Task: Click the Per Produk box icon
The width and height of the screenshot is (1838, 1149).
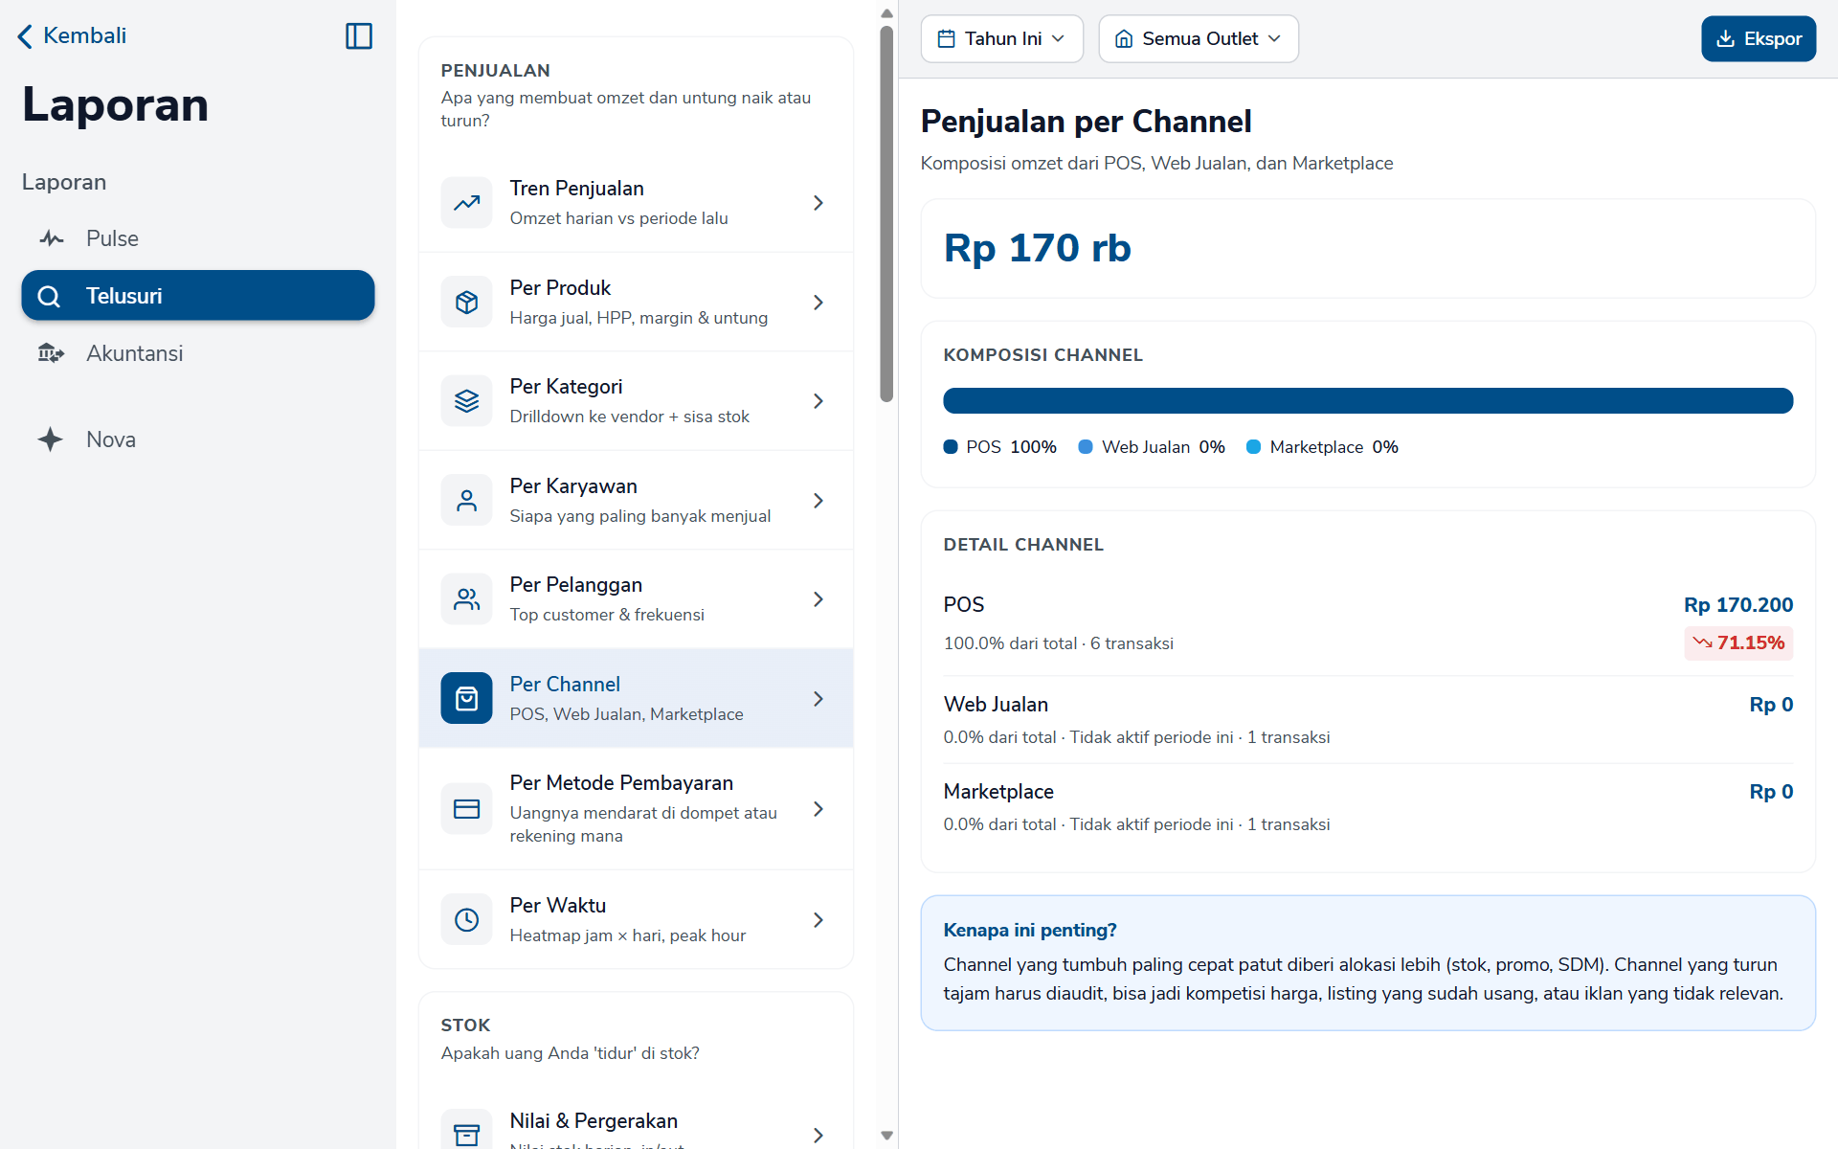Action: (466, 303)
